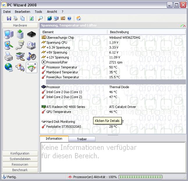Select the Power/Aux Temperatur row
Image resolution: width=188 pixels, height=181 pixels.
point(113,77)
